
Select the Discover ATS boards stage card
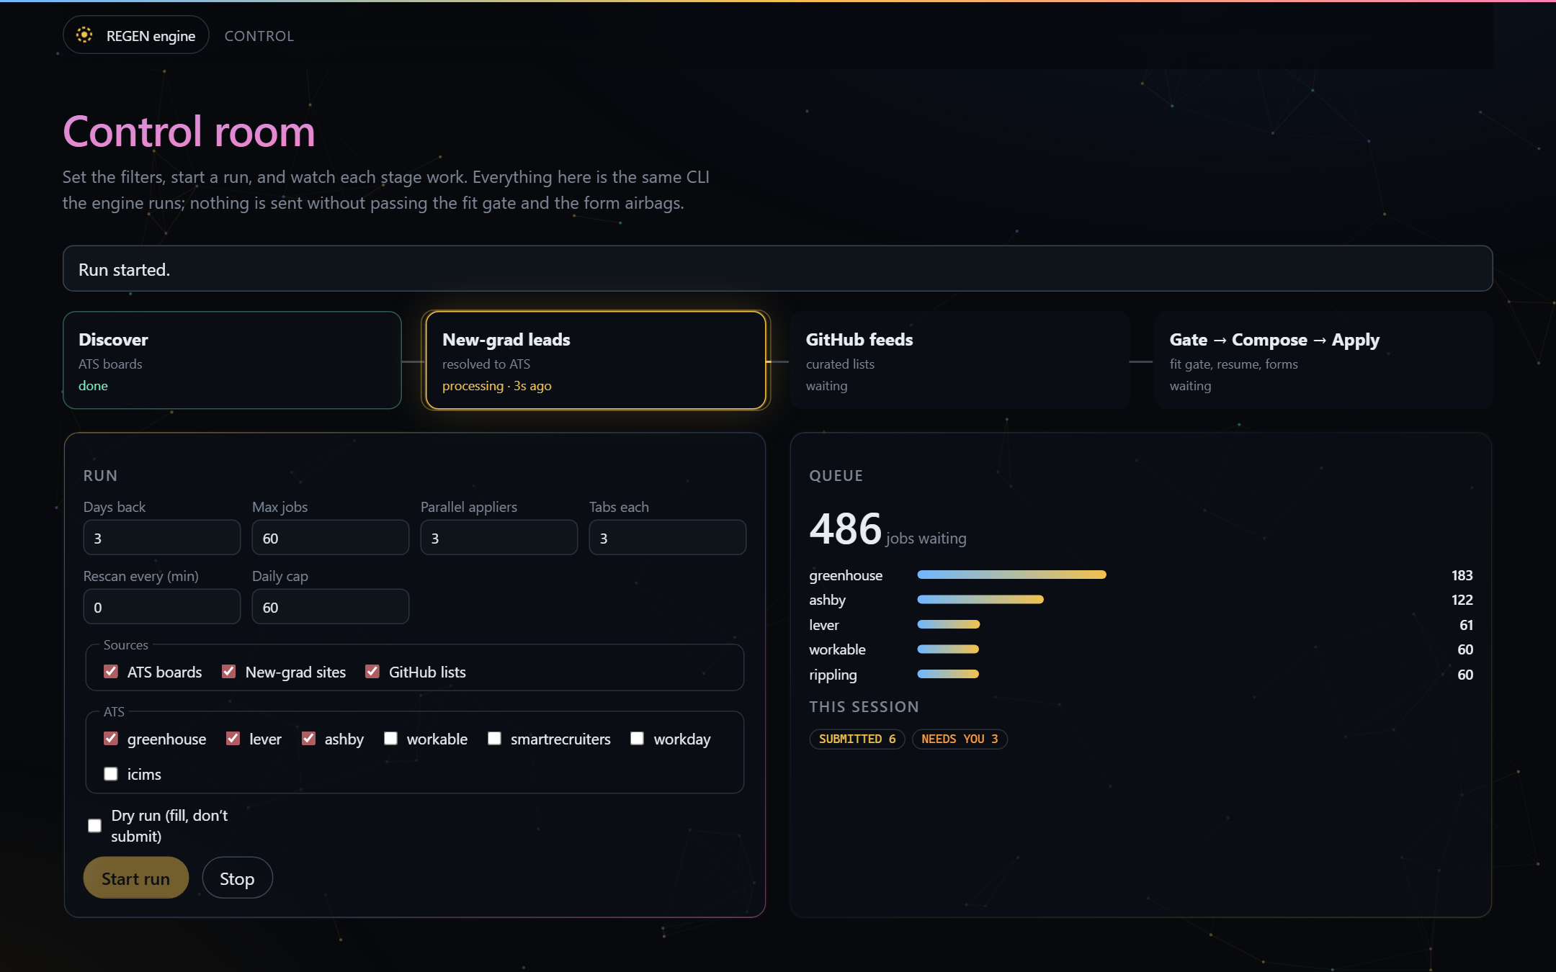coord(232,360)
